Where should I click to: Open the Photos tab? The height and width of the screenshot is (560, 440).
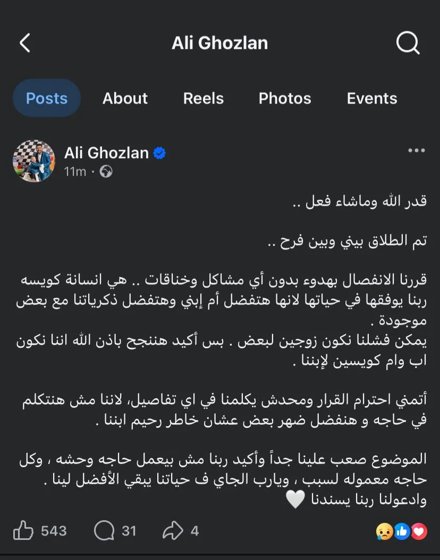pyautogui.click(x=285, y=98)
